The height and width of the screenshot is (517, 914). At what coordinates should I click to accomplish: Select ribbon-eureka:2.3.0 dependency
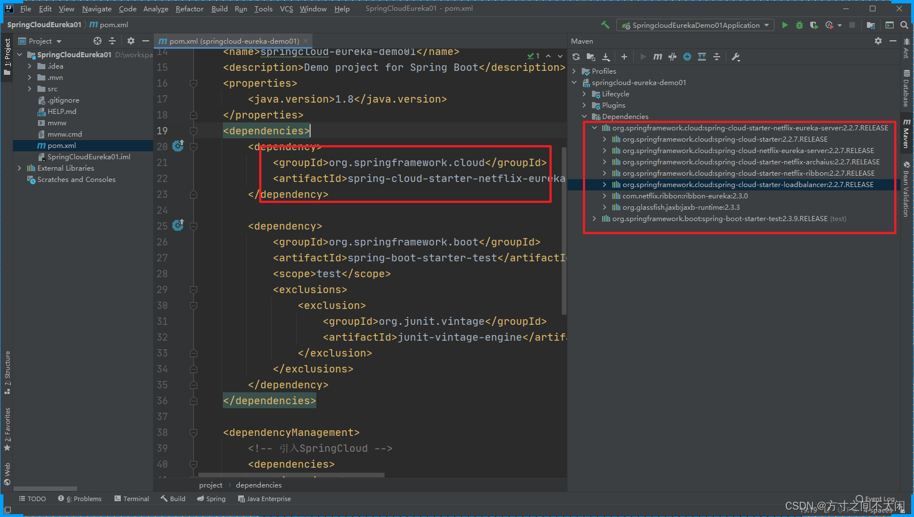(685, 196)
